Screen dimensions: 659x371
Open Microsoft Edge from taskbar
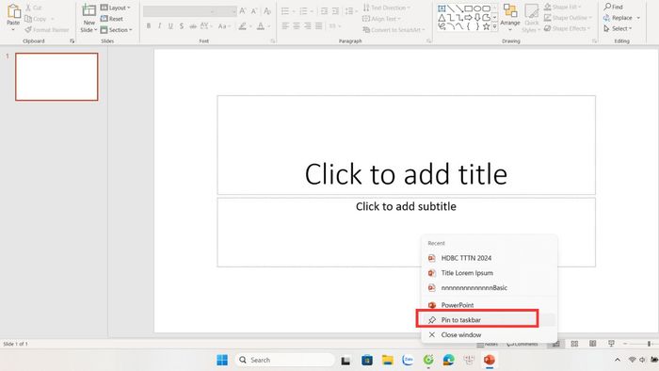pos(448,360)
